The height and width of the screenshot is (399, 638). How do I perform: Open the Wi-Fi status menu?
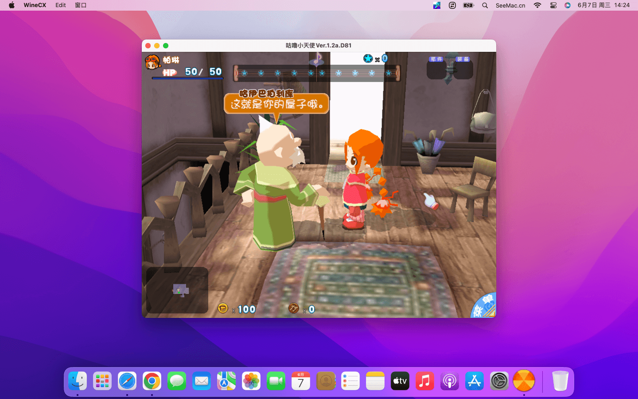pyautogui.click(x=537, y=5)
